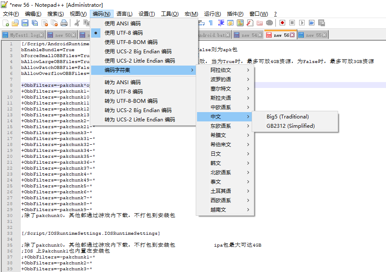Expand the 编码字符集 submenu
The height and width of the screenshot is (272, 386).
(144, 70)
